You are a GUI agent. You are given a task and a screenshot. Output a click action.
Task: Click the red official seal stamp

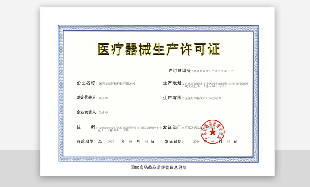coord(213,132)
